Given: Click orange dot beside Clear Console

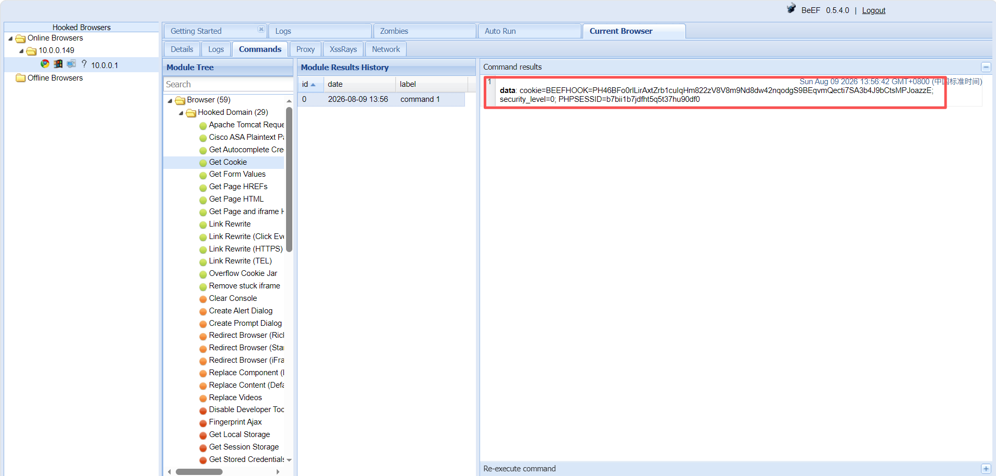Looking at the screenshot, I should tap(203, 299).
